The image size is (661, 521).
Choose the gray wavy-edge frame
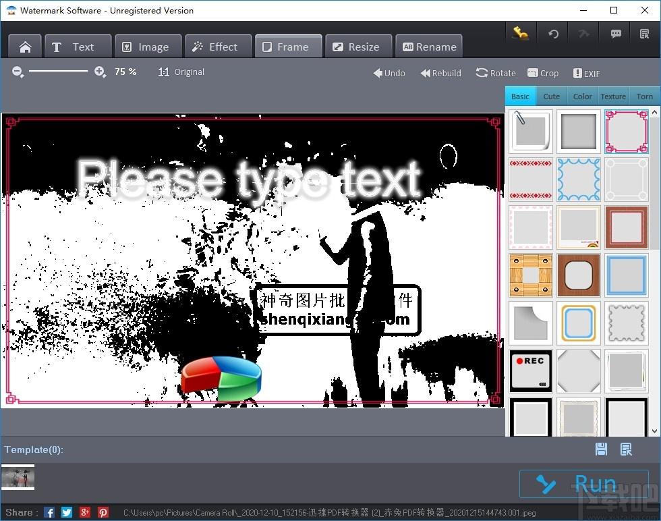pyautogui.click(x=627, y=323)
